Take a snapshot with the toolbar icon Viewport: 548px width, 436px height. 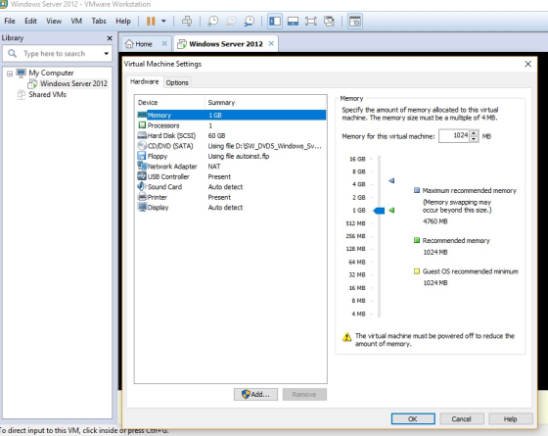click(x=212, y=22)
